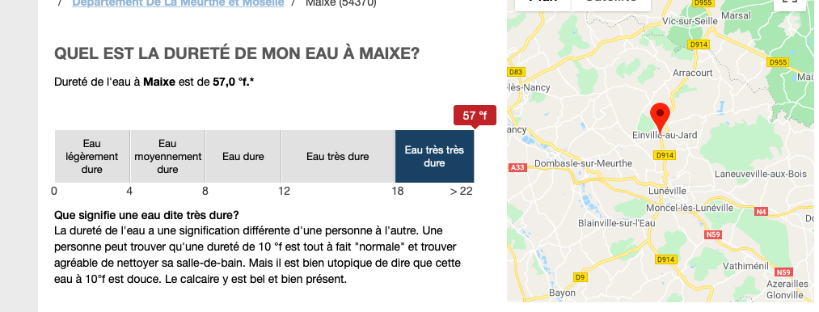
Task: Select the 'Eau dure' scale segment
Action: click(x=243, y=156)
